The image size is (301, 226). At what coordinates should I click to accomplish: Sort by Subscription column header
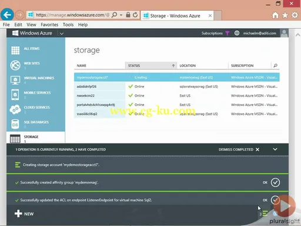click(x=249, y=65)
